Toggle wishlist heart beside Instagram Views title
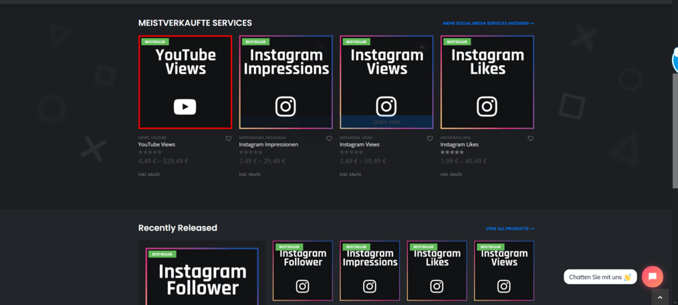This screenshot has height=305, width=678. (430, 138)
